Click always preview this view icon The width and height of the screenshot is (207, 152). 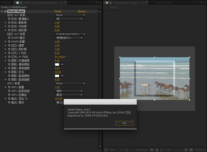point(106,150)
